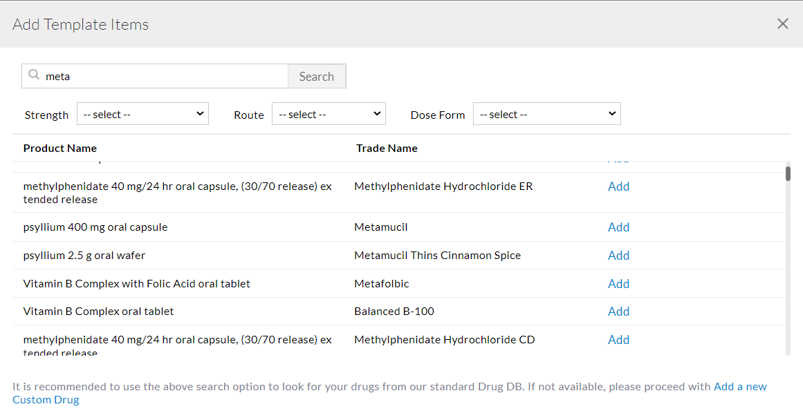Click the magnifier icon in search box

[x=33, y=75]
